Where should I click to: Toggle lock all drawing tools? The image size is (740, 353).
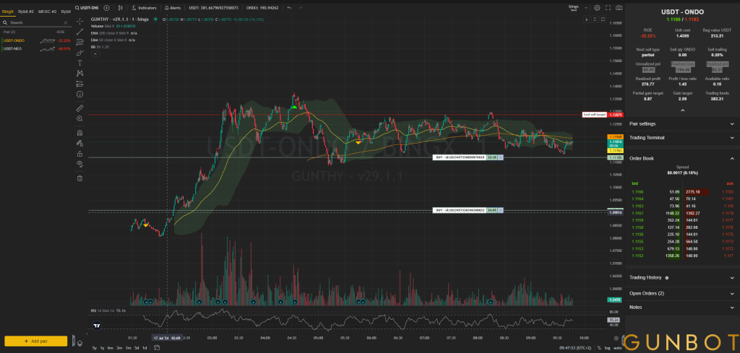79,154
